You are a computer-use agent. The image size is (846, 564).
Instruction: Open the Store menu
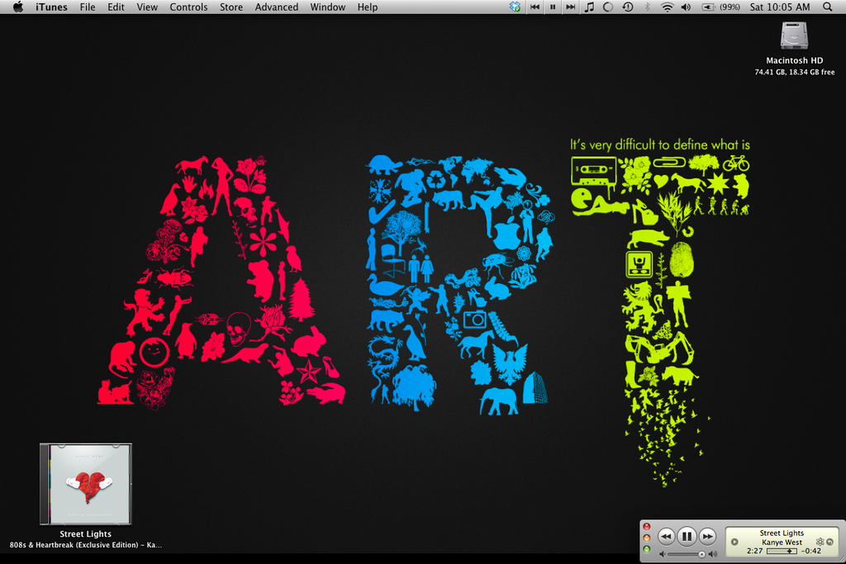point(231,7)
